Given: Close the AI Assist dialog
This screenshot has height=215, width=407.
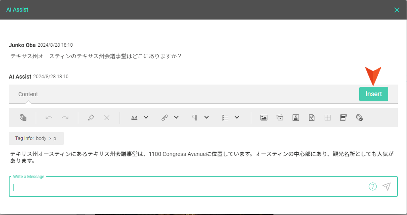Looking at the screenshot, I should click(397, 10).
